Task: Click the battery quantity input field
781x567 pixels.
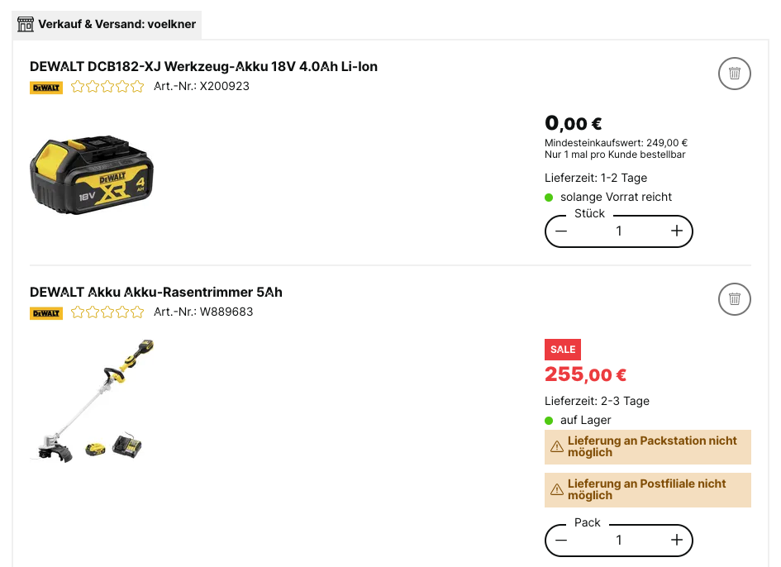Action: (x=619, y=231)
